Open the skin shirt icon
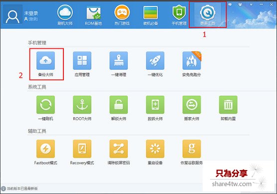The height and width of the screenshot is (194, 277). [240, 5]
